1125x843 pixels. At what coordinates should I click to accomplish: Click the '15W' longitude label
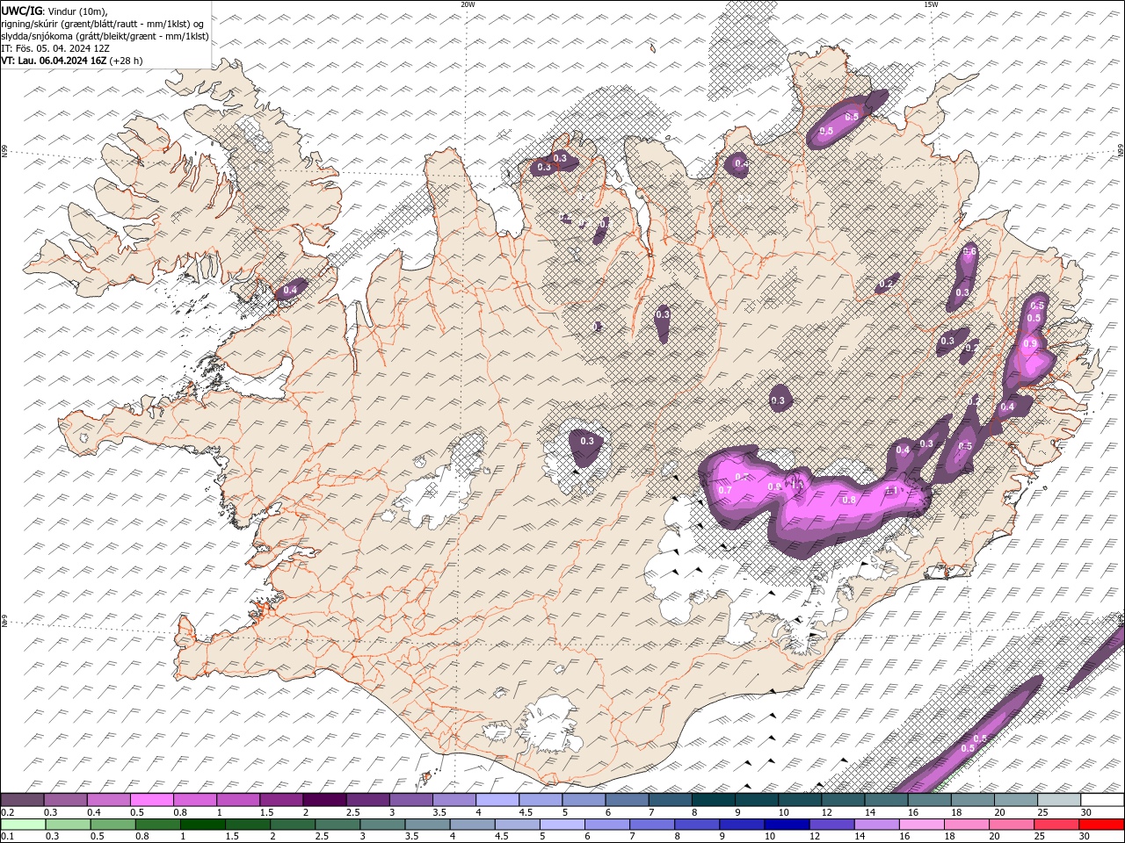(931, 4)
